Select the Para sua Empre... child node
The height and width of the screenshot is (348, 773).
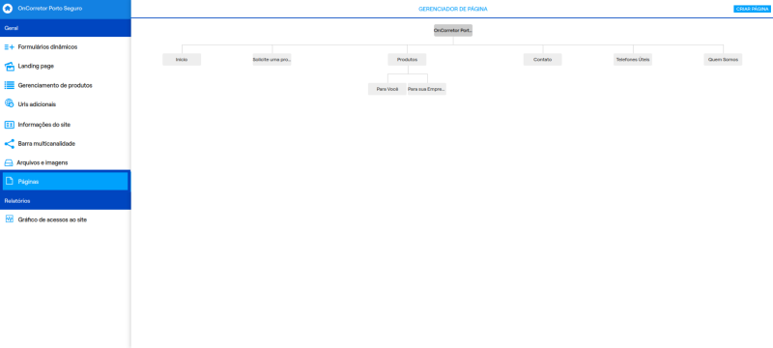(x=427, y=89)
